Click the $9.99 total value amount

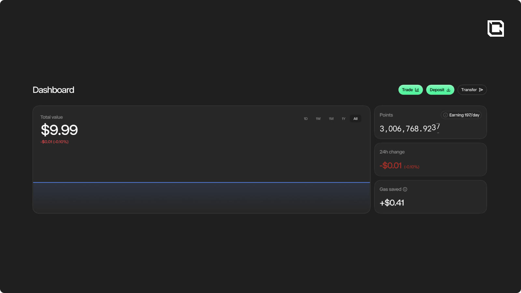click(x=59, y=130)
